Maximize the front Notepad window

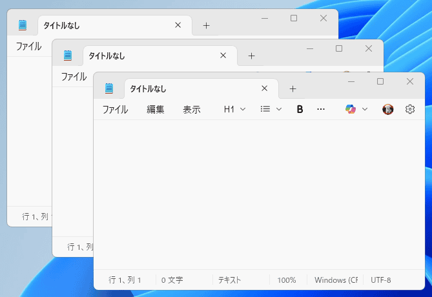click(x=380, y=81)
